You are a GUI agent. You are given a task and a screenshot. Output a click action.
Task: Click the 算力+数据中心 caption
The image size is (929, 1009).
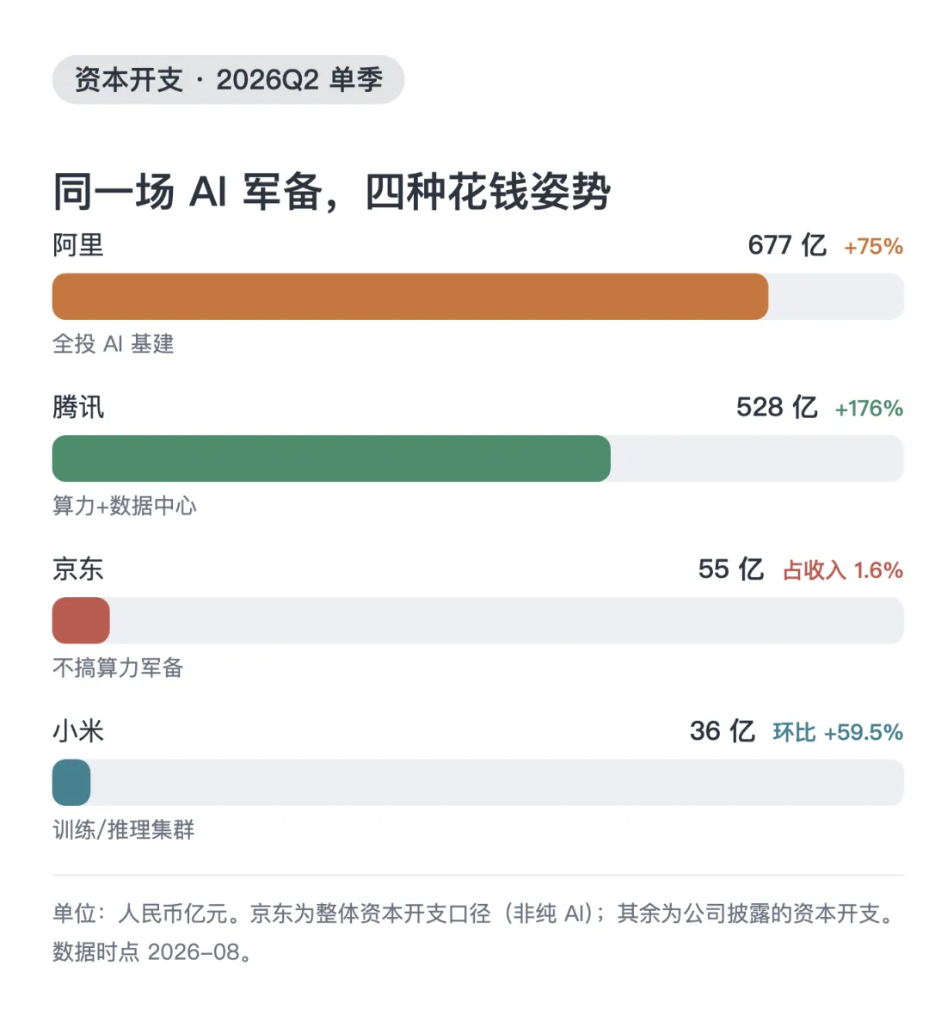(x=124, y=506)
